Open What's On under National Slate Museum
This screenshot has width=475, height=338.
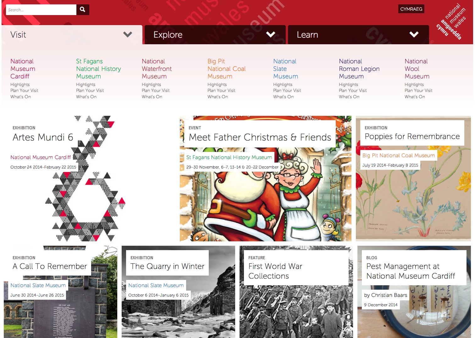tap(283, 97)
